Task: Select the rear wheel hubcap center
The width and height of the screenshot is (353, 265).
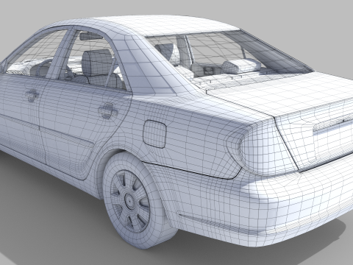Action: pos(129,202)
